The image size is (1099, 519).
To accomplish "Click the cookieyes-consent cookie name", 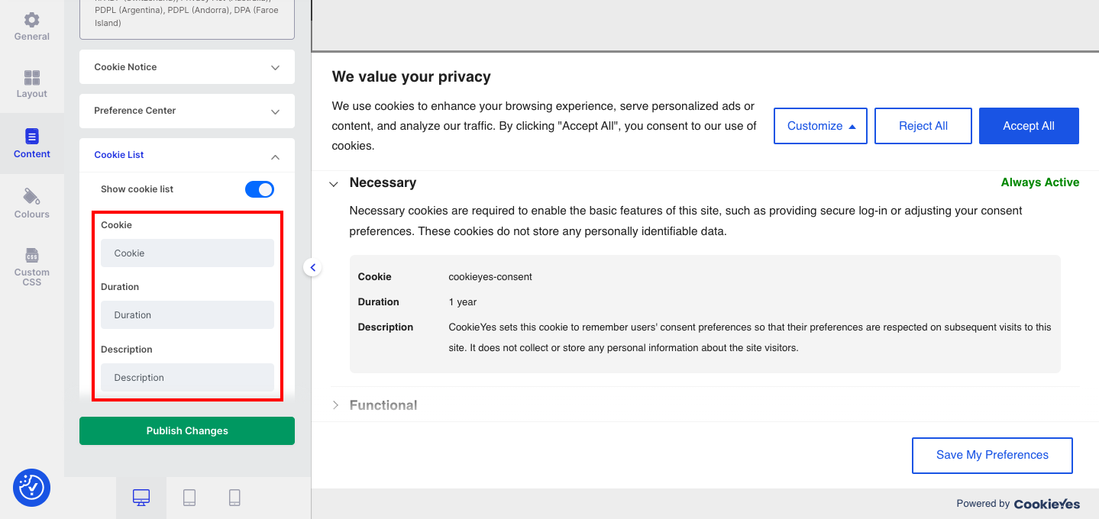I will 490,277.
